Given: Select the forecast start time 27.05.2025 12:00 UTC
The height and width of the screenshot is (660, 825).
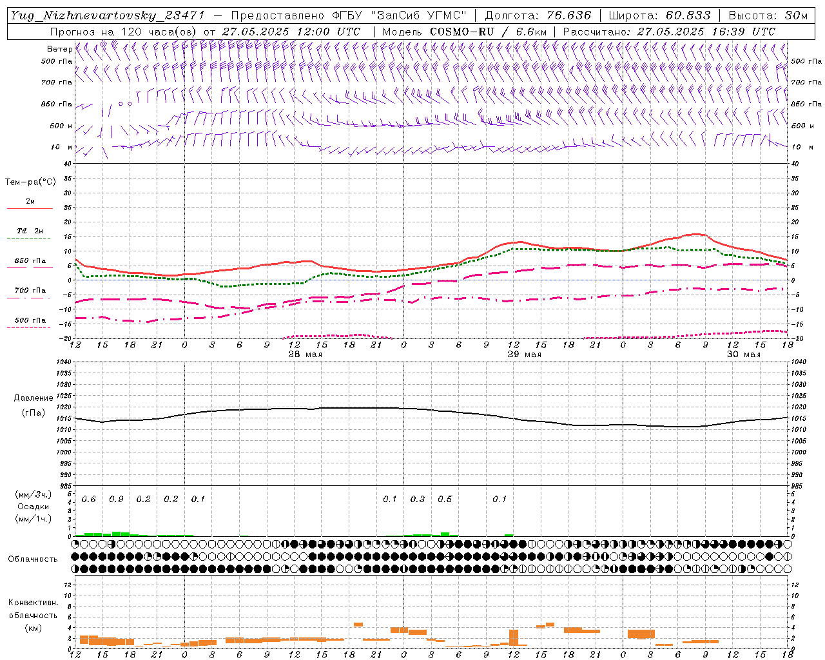Looking at the screenshot, I should [x=291, y=32].
